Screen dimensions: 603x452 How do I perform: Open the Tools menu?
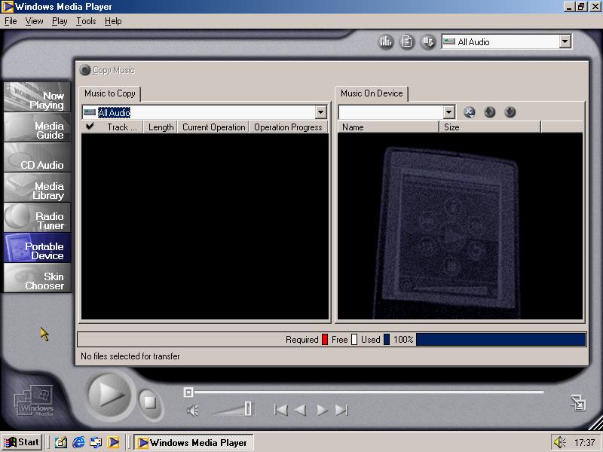(x=86, y=21)
